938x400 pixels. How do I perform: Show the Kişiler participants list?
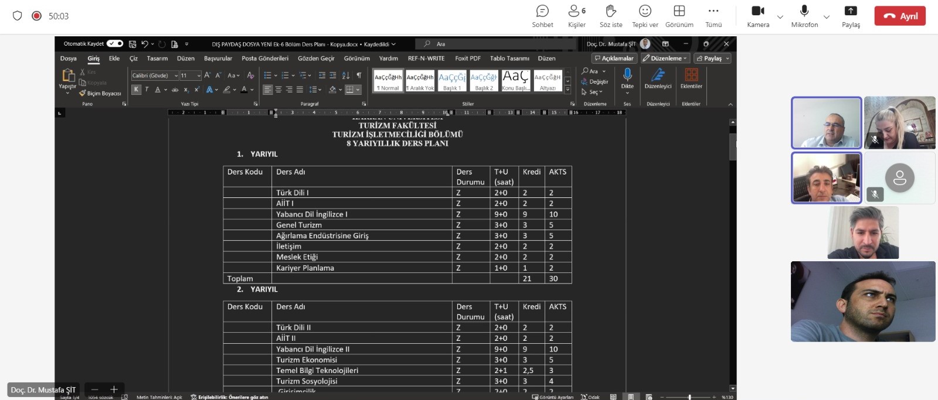click(576, 16)
